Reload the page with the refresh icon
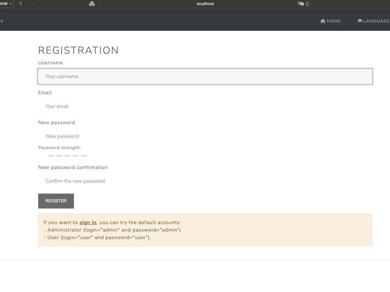This screenshot has width=390, height=292. pos(308,4)
